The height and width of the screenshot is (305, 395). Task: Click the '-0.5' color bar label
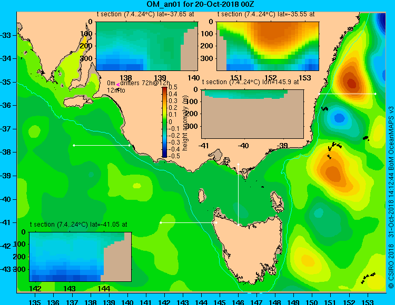pos(174,156)
